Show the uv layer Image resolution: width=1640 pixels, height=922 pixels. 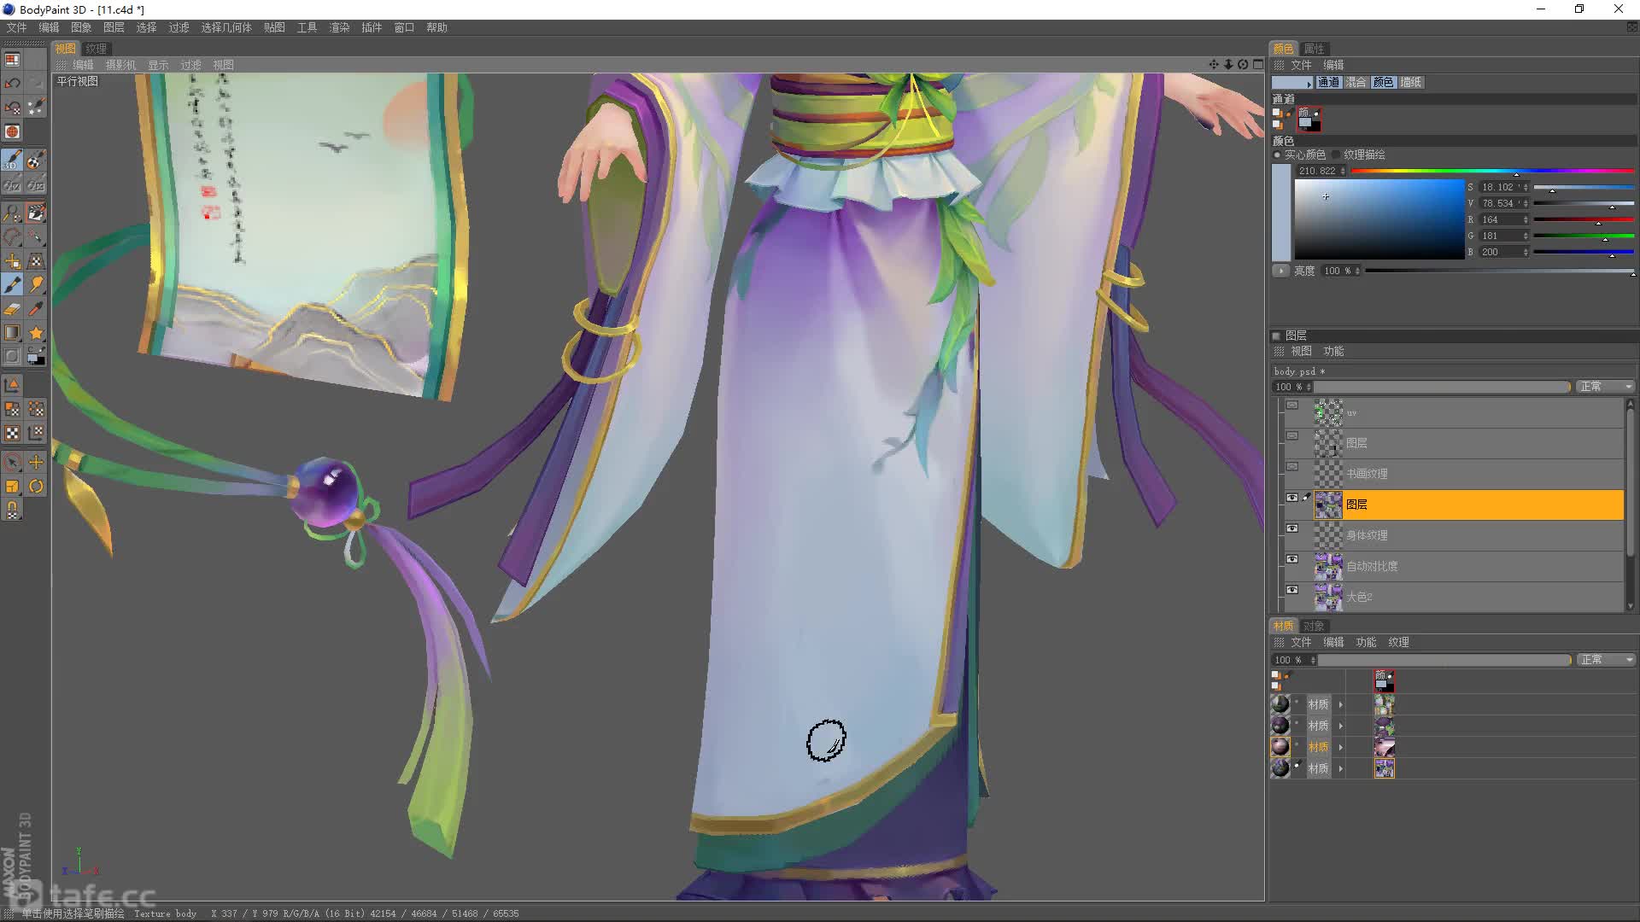tap(1292, 406)
